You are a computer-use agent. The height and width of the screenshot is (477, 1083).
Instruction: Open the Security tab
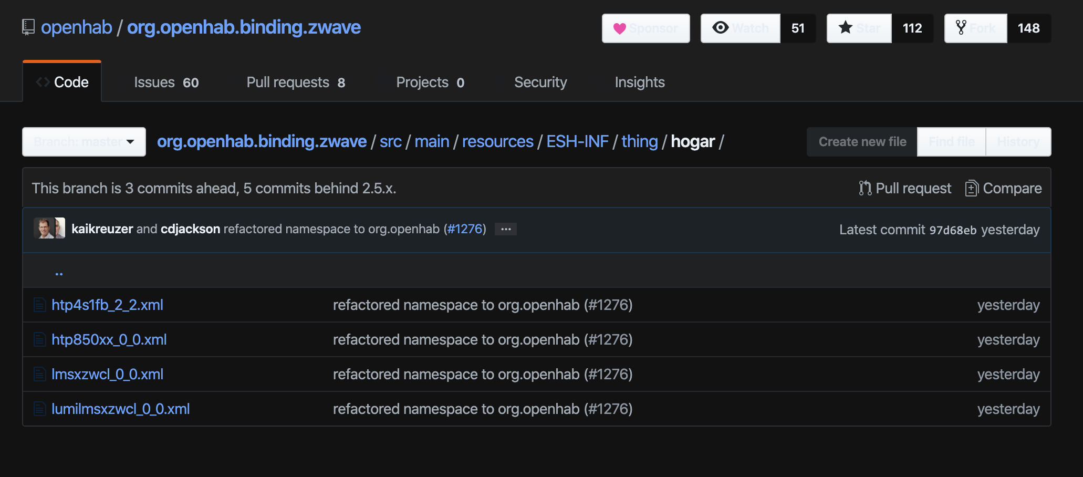click(540, 82)
